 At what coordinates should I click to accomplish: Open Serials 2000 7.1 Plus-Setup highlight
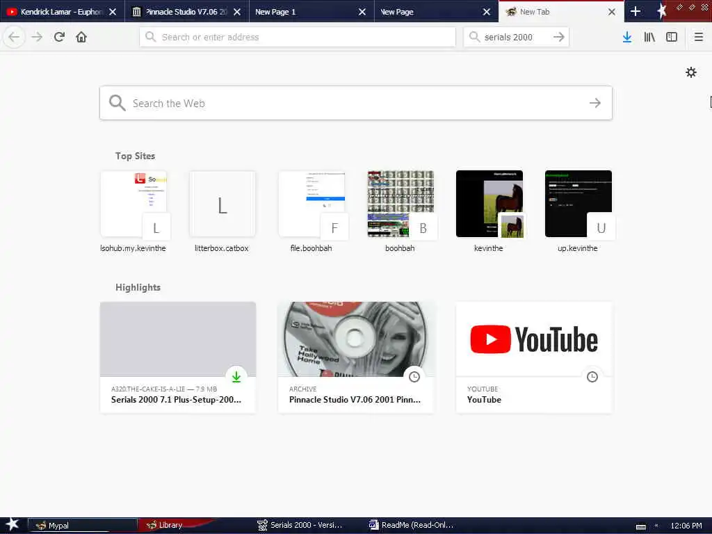pos(177,357)
